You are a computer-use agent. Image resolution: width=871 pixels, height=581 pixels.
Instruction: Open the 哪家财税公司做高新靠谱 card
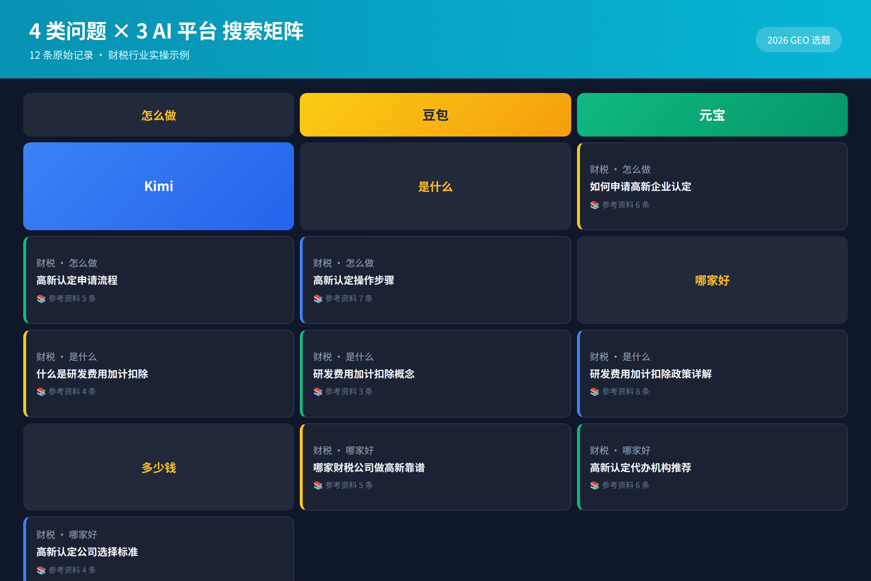[x=435, y=467]
